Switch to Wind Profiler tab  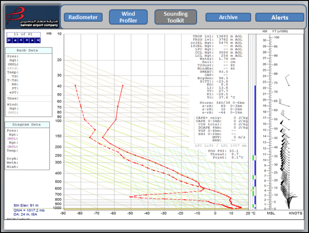[x=128, y=17]
